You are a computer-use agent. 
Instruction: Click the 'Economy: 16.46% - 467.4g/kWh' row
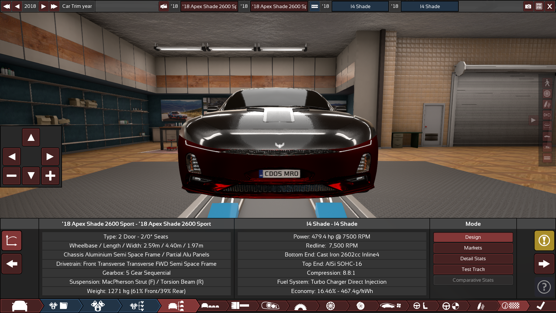pyautogui.click(x=332, y=291)
